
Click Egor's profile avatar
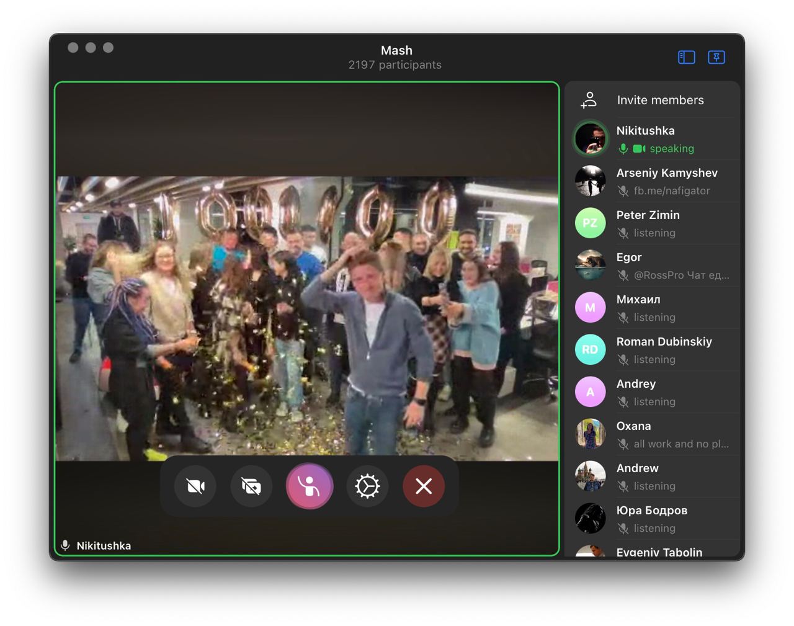tap(590, 265)
